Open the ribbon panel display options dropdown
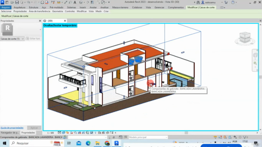 tap(223, 7)
